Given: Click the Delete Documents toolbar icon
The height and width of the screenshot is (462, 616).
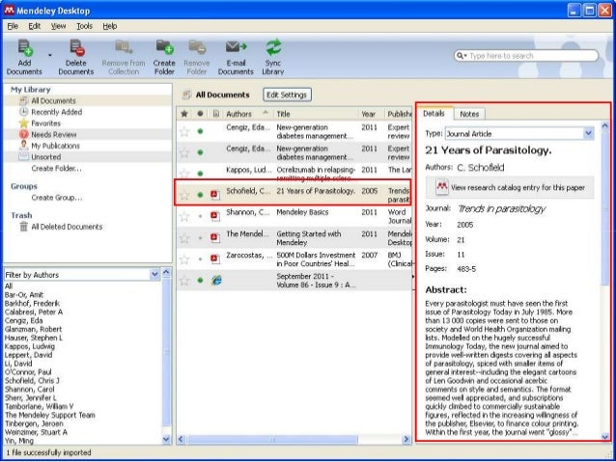Looking at the screenshot, I should click(x=76, y=48).
